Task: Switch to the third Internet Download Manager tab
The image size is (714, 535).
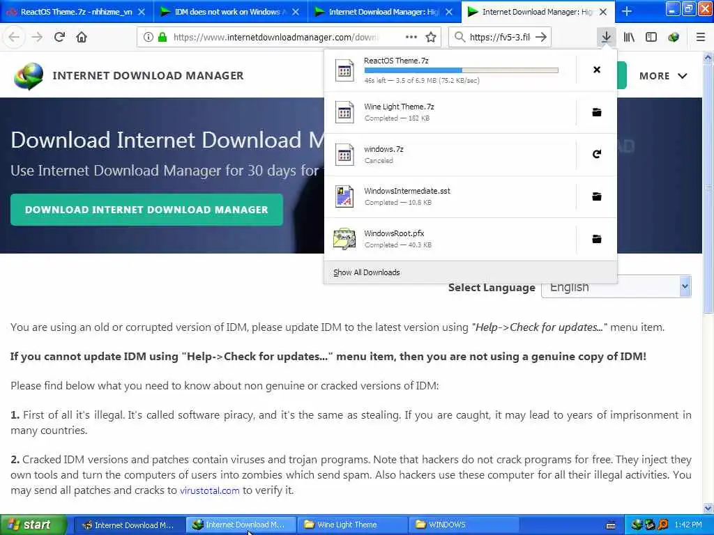Action: (384, 12)
